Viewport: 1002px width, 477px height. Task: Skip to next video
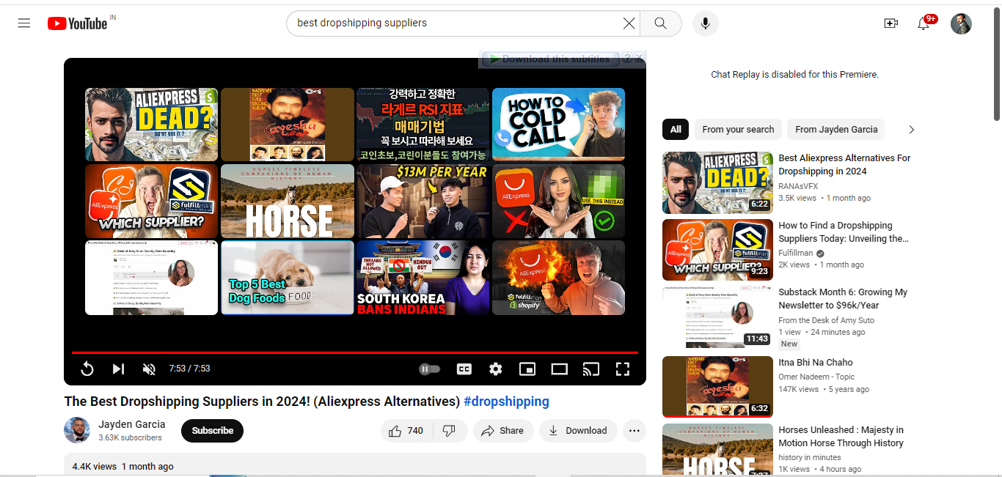118,369
